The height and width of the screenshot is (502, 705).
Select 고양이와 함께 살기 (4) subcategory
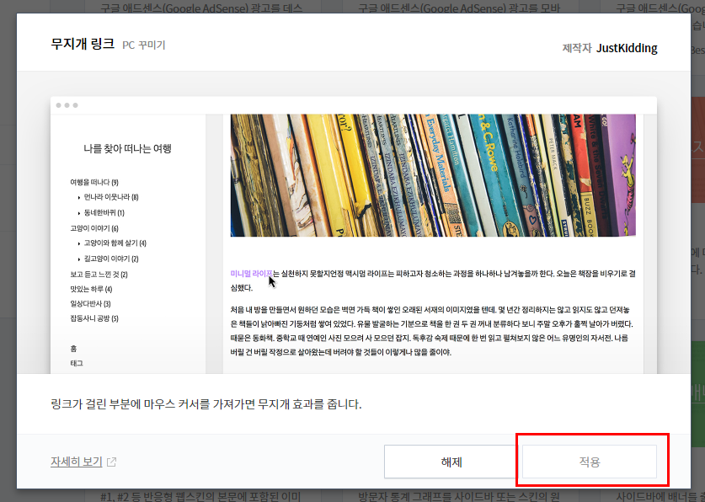(115, 243)
